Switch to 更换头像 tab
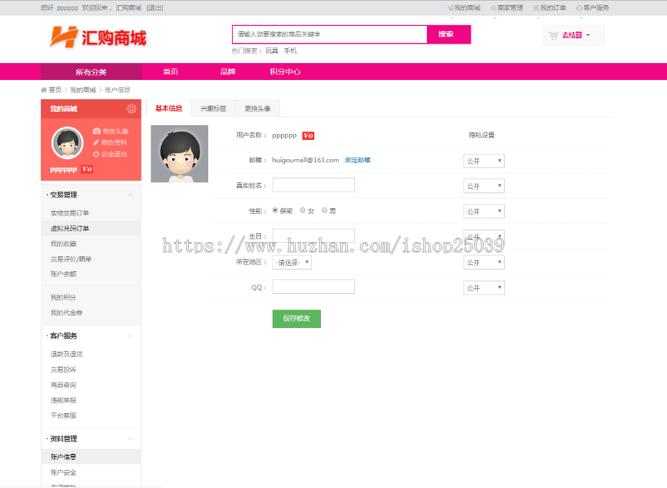Viewport: 667px width, 488px height. point(257,108)
